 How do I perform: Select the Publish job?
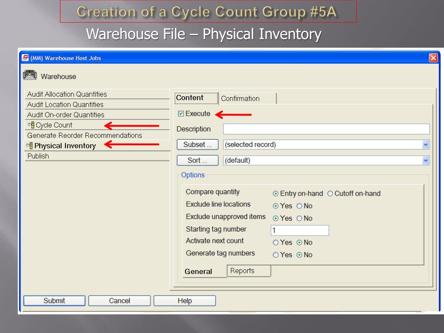point(97,156)
